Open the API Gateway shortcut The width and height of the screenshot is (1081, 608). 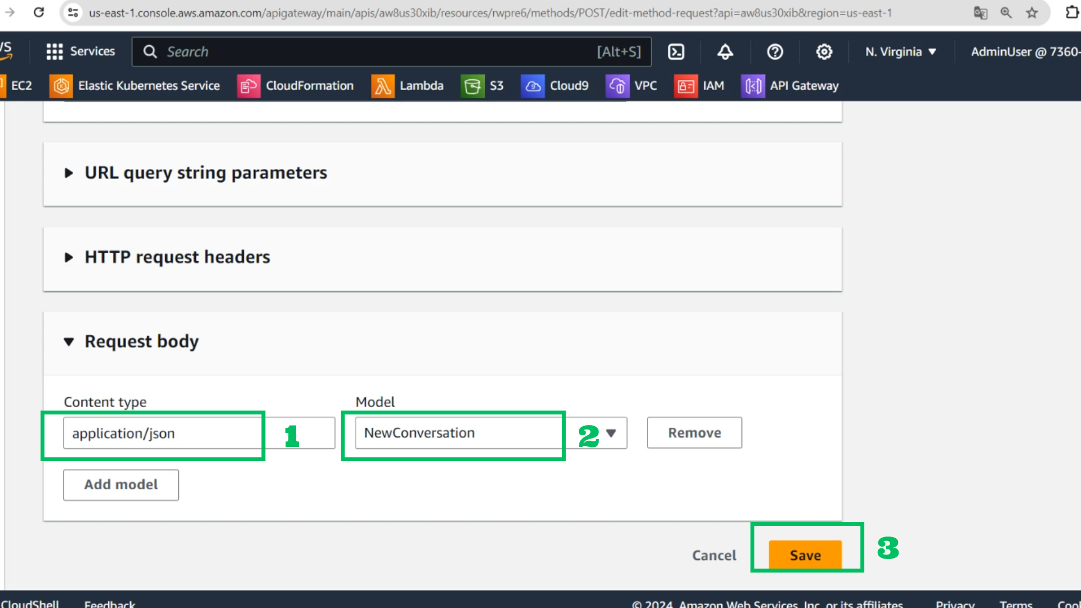click(790, 86)
